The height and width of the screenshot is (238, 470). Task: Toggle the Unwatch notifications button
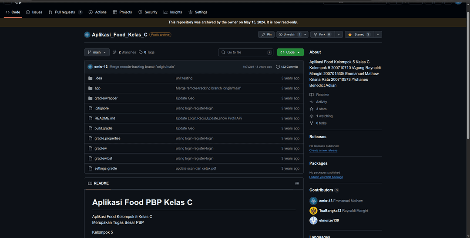point(289,34)
